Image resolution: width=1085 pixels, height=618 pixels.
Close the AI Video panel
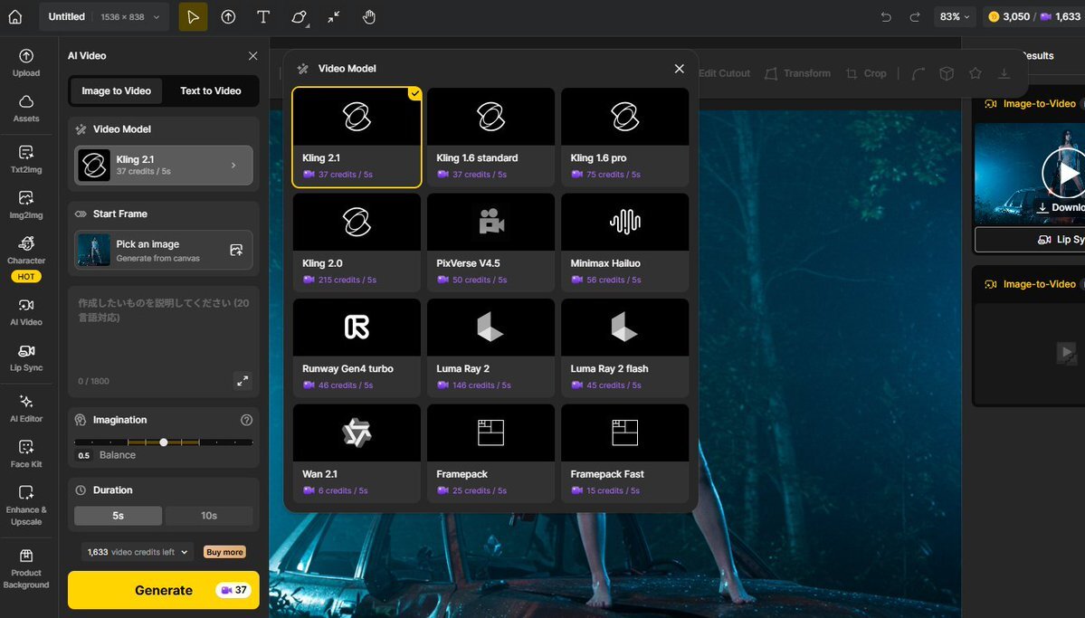coord(252,56)
